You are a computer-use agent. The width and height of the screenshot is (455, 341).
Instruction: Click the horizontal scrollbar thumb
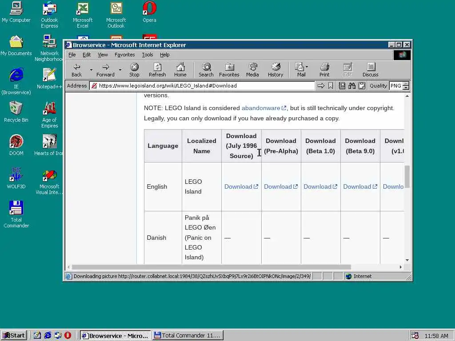(x=211, y=267)
